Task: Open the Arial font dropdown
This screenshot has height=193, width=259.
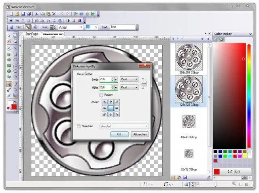Action: click(81, 27)
